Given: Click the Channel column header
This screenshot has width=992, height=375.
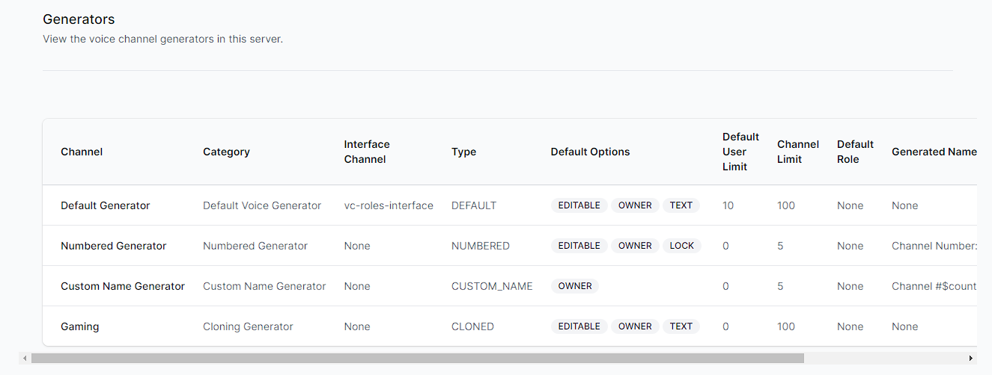Looking at the screenshot, I should 82,152.
